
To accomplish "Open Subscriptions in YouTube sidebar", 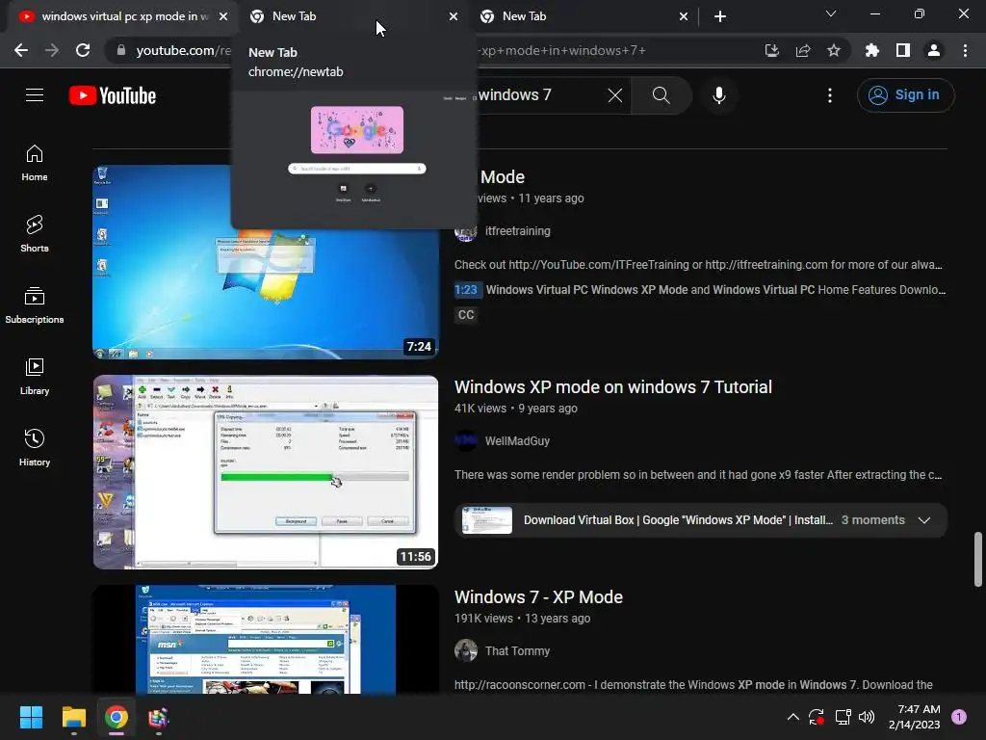I will pyautogui.click(x=35, y=305).
